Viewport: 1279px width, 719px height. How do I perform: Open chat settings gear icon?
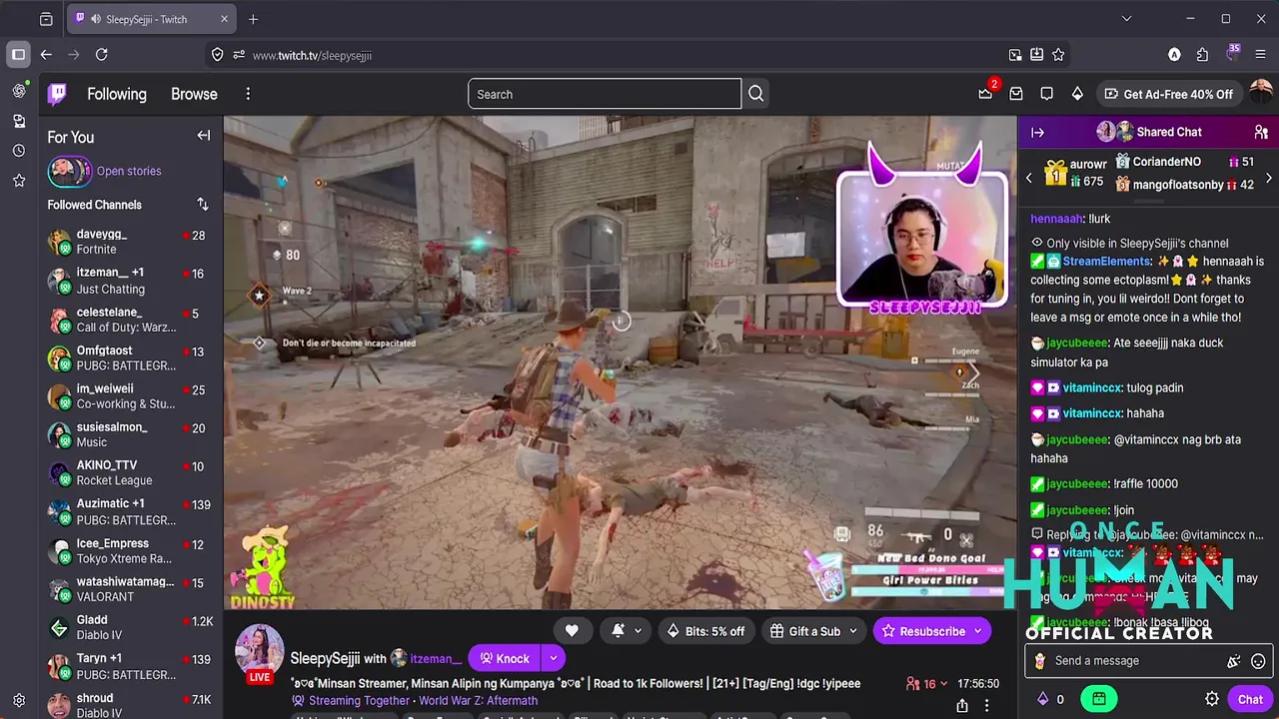(x=1212, y=699)
